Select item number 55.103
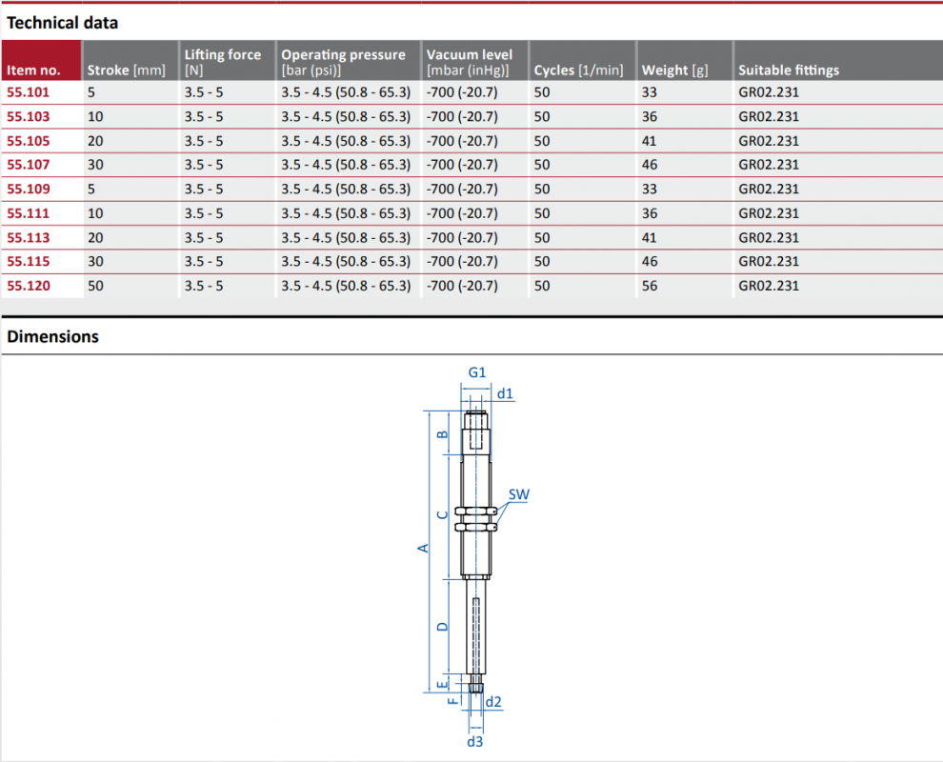This screenshot has width=943, height=762. tap(29, 116)
